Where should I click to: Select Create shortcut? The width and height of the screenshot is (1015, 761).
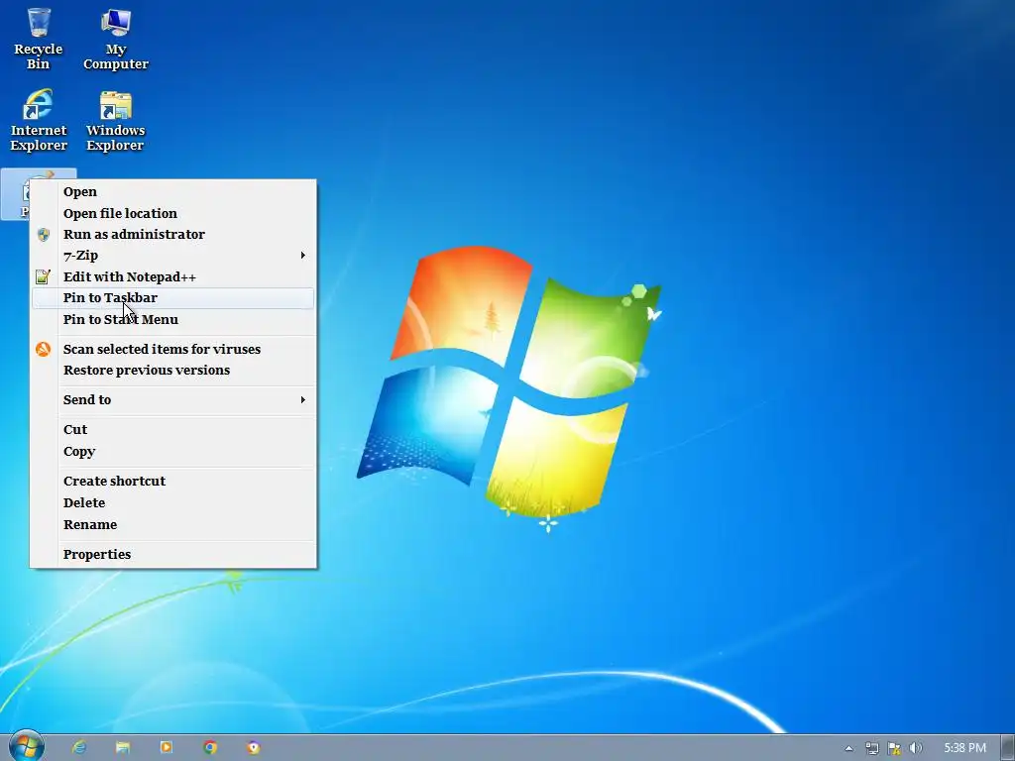tap(172, 481)
